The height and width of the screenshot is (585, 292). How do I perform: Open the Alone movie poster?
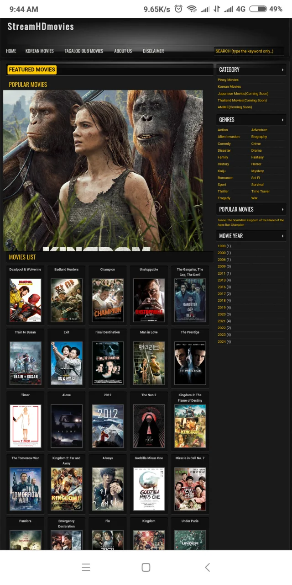click(x=67, y=426)
